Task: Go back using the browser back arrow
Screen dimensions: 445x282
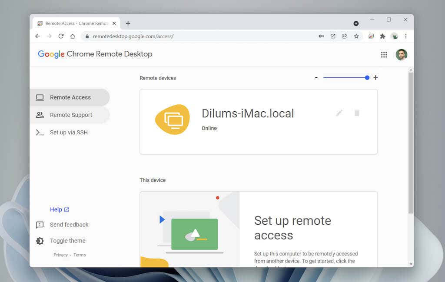Action: (37, 36)
